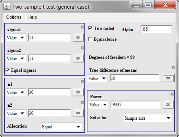The image size is (179, 137).
Task: Click the small corner icon beside sigma1
Action: [82, 27]
